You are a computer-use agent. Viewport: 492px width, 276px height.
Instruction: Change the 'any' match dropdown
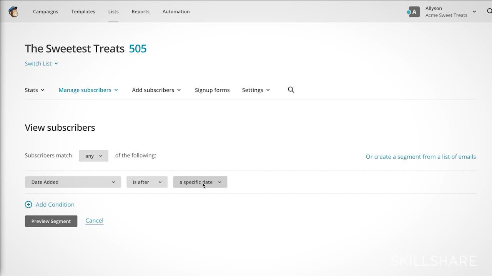click(x=93, y=156)
